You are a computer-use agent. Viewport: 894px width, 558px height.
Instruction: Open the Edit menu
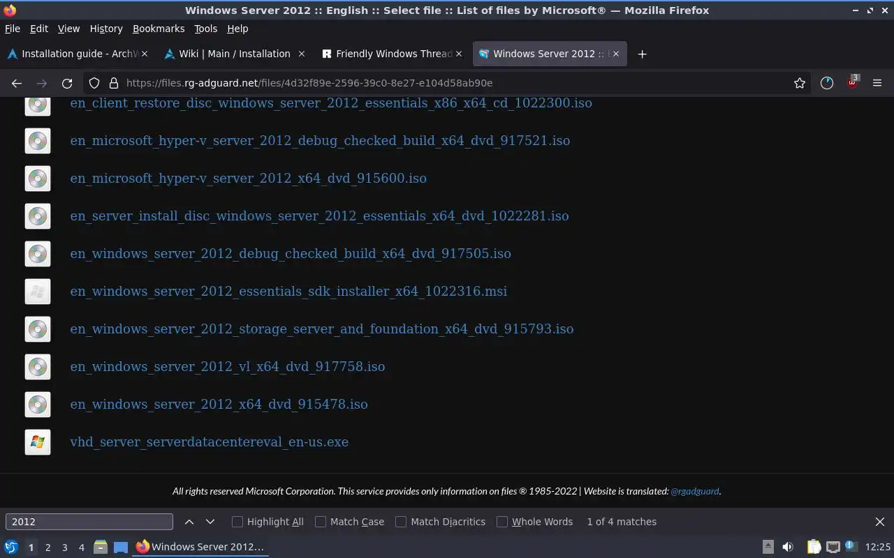39,29
